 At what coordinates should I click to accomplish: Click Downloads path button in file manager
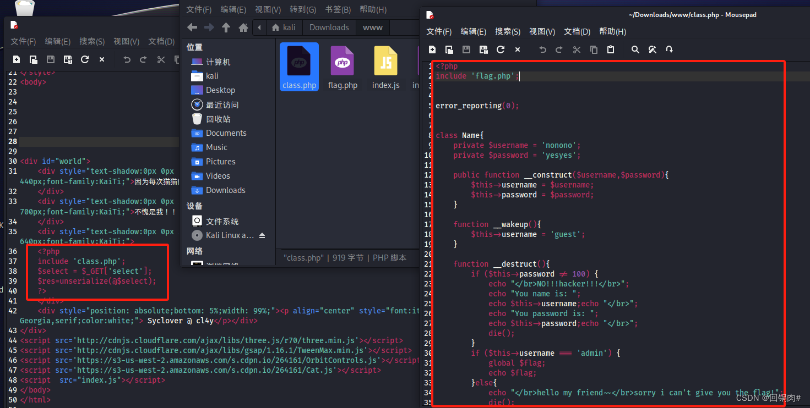coord(329,27)
